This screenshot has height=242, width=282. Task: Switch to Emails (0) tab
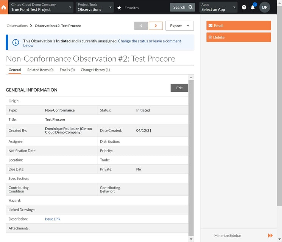coord(67,70)
